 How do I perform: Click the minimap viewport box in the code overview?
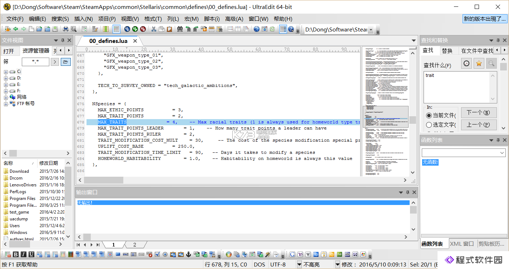pos(385,117)
